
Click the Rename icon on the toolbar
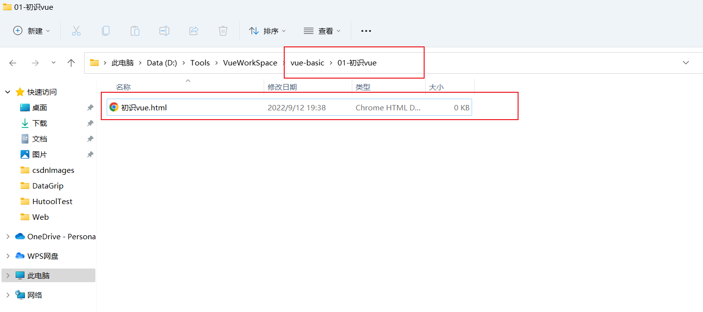[164, 30]
